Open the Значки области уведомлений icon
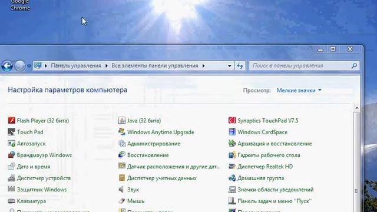Image resolution: width=377 pixels, height=212 pixels. (x=232, y=190)
